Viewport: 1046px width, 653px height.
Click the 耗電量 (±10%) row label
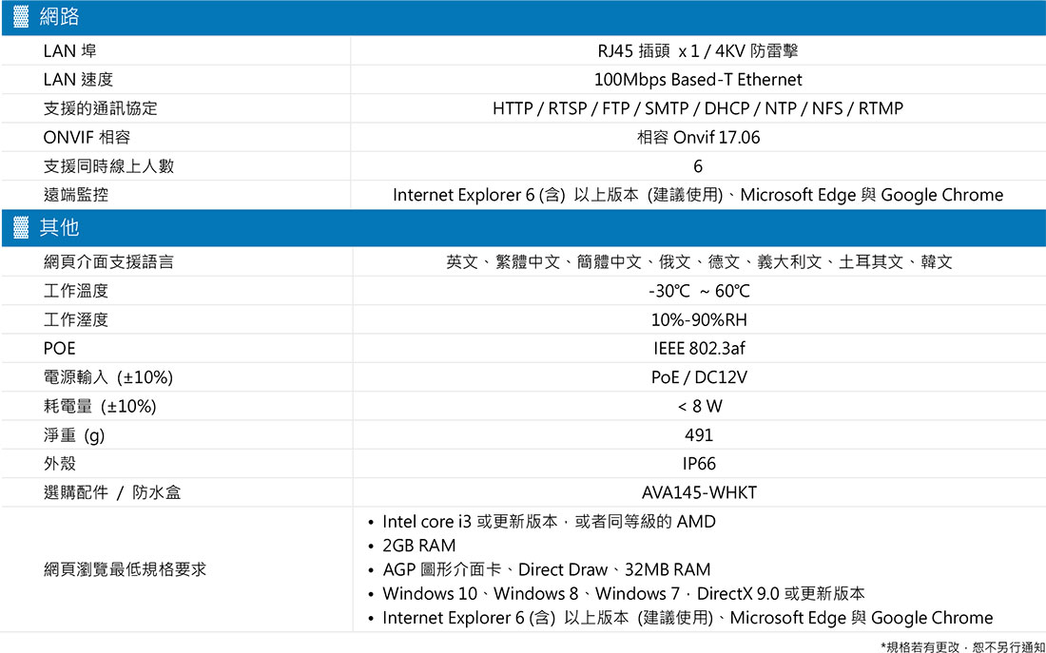(100, 406)
